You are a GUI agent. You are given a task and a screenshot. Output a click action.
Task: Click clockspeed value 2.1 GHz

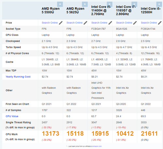tap(46, 41)
